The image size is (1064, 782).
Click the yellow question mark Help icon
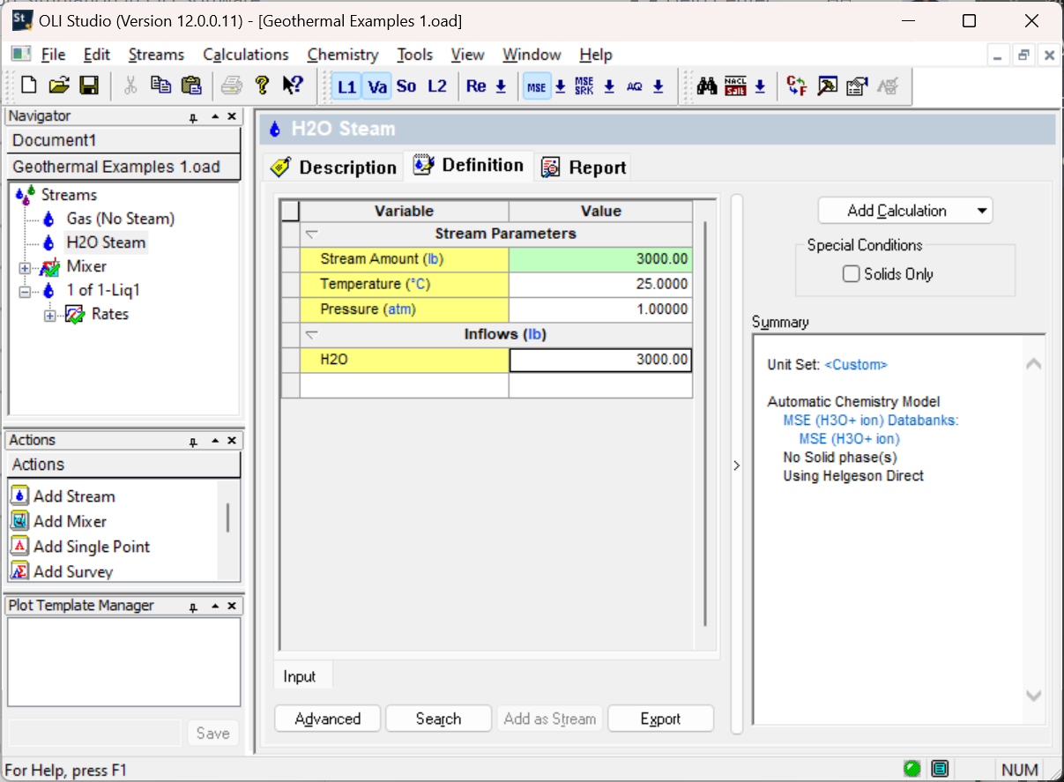[262, 86]
